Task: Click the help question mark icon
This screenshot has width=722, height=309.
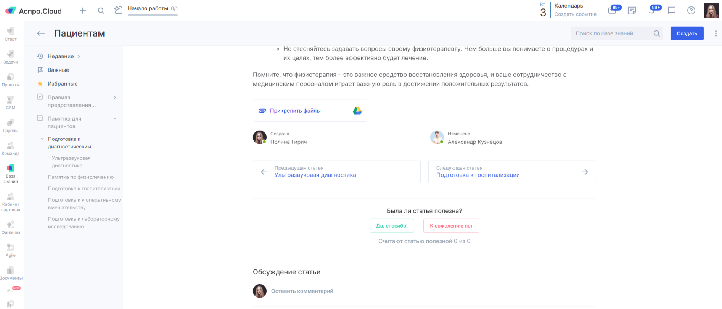Action: 691,11
